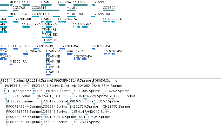
Task: Click the CG3690 gene label
Action: [x=109, y=8]
